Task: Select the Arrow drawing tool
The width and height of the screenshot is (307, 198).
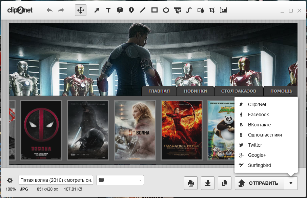Action: (x=97, y=10)
